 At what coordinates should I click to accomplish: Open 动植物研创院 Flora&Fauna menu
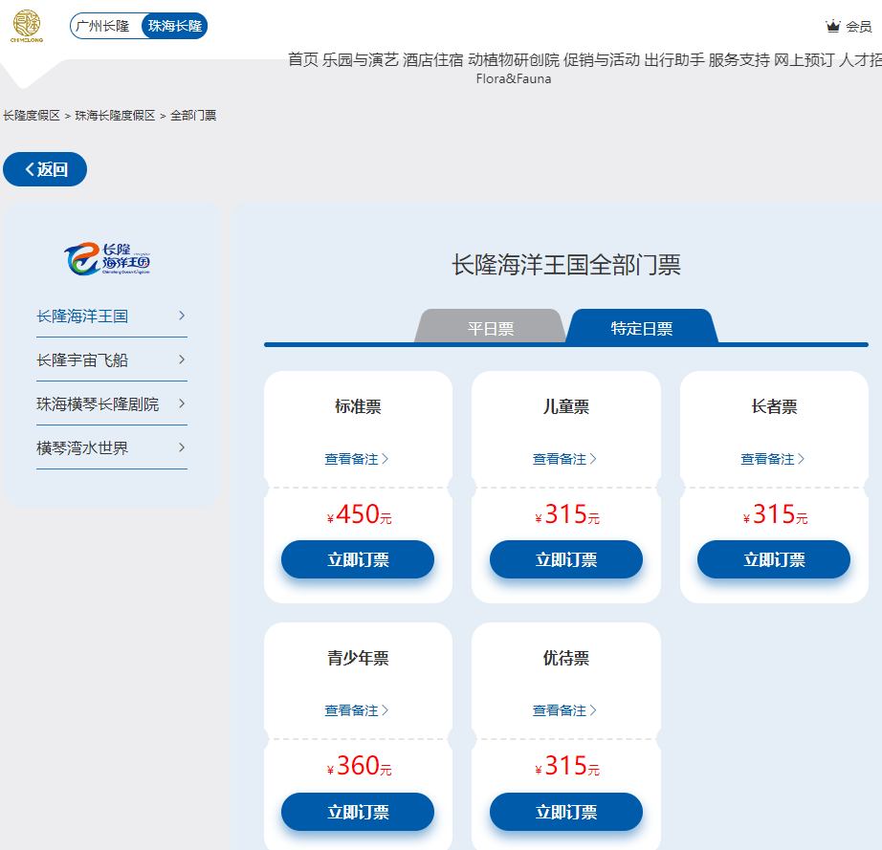514,68
